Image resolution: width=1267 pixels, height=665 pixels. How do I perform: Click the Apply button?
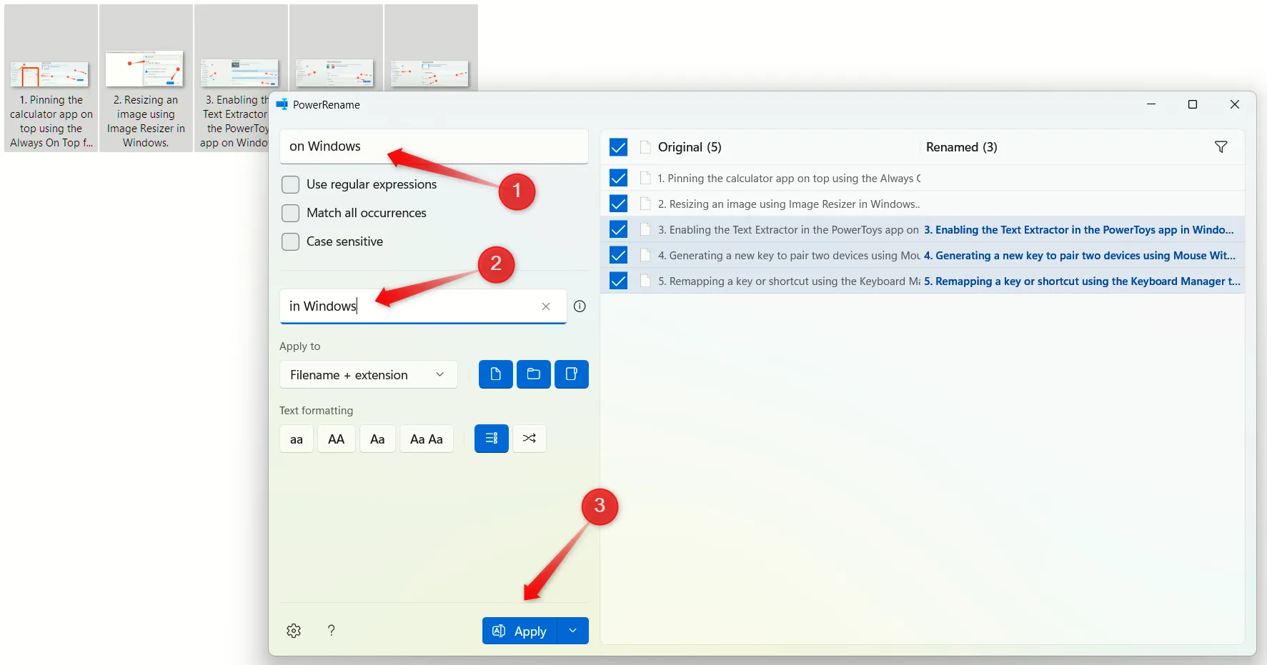[x=520, y=631]
